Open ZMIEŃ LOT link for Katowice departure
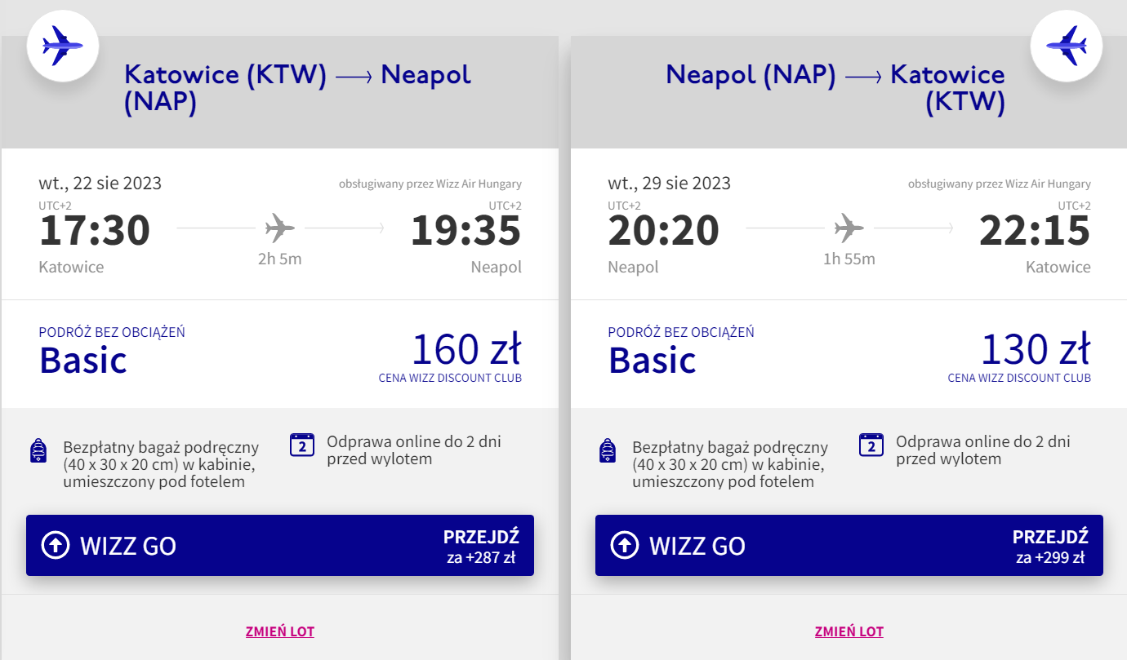This screenshot has width=1127, height=660. click(x=280, y=631)
